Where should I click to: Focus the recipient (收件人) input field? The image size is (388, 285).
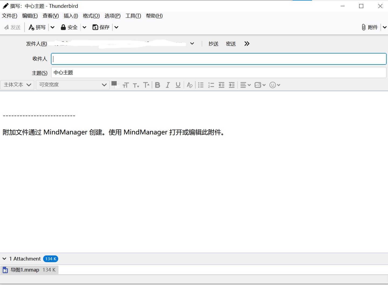pos(219,59)
